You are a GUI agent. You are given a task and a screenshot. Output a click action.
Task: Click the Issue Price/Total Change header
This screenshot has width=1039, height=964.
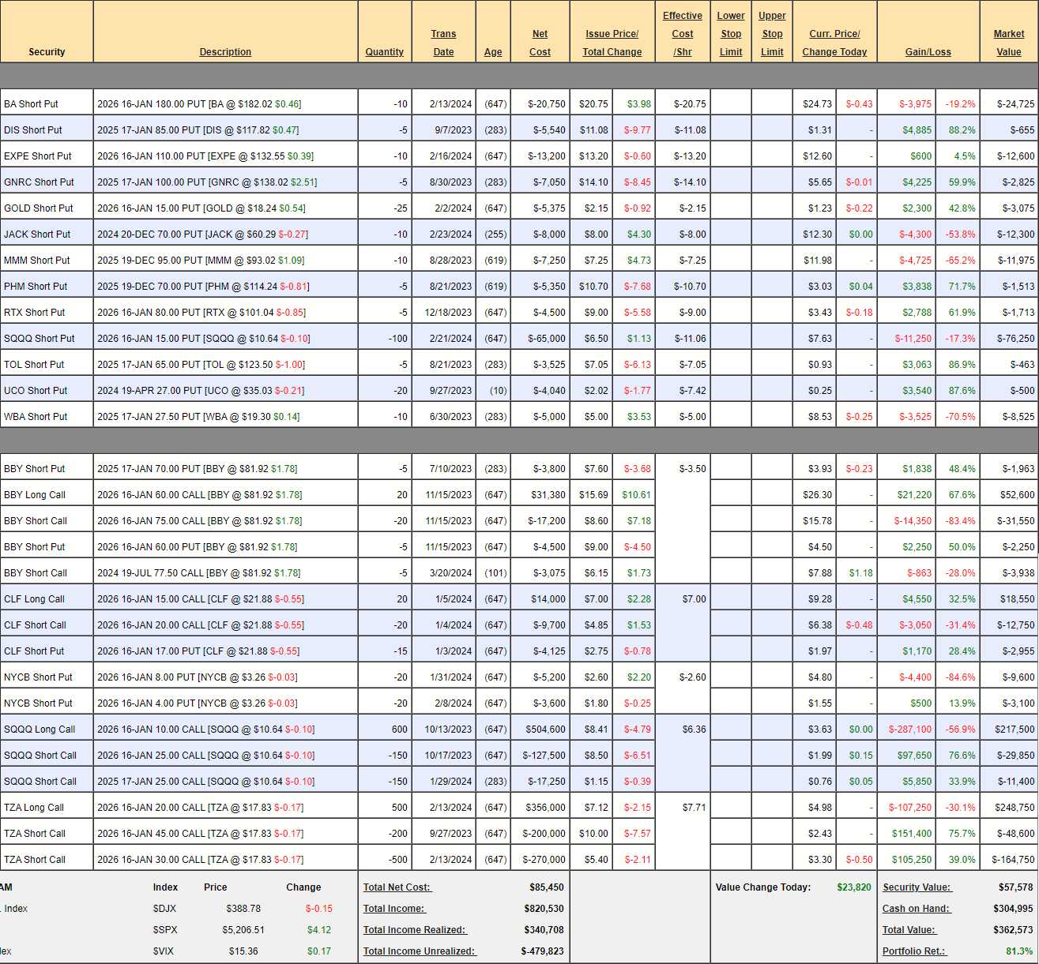pos(612,43)
